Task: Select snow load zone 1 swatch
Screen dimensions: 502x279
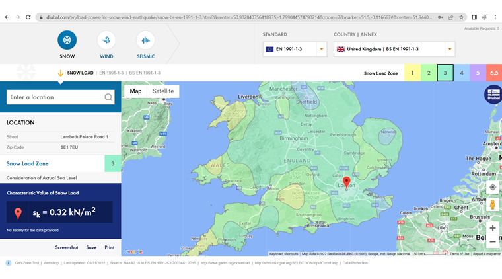Action: (x=412, y=73)
